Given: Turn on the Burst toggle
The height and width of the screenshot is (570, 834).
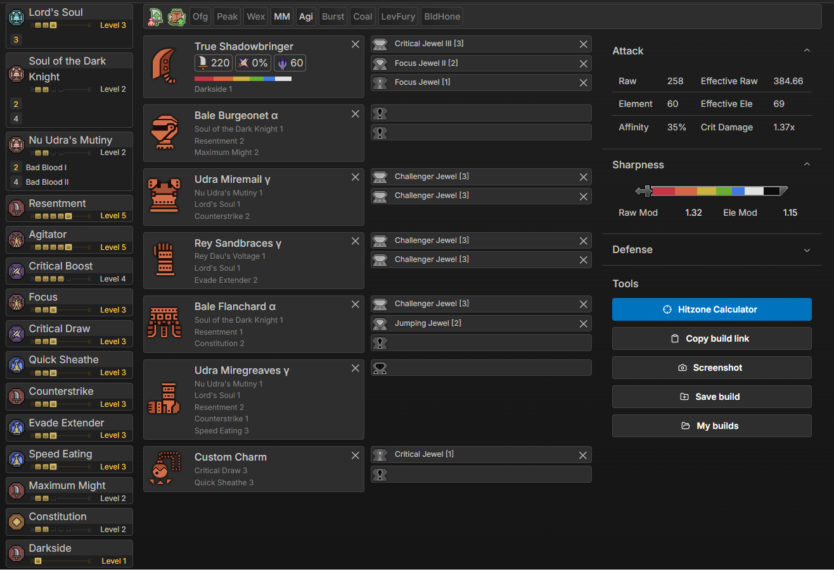Looking at the screenshot, I should click(333, 16).
